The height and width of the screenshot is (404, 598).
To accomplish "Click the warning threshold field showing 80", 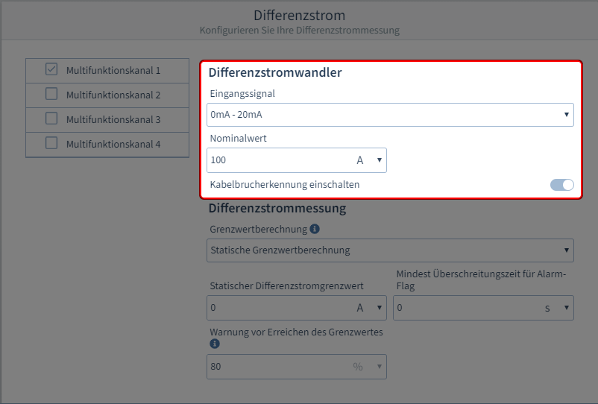I will [x=276, y=367].
